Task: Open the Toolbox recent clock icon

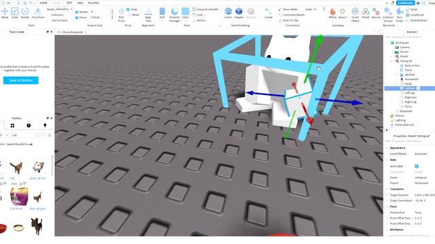Action: [x=29, y=125]
